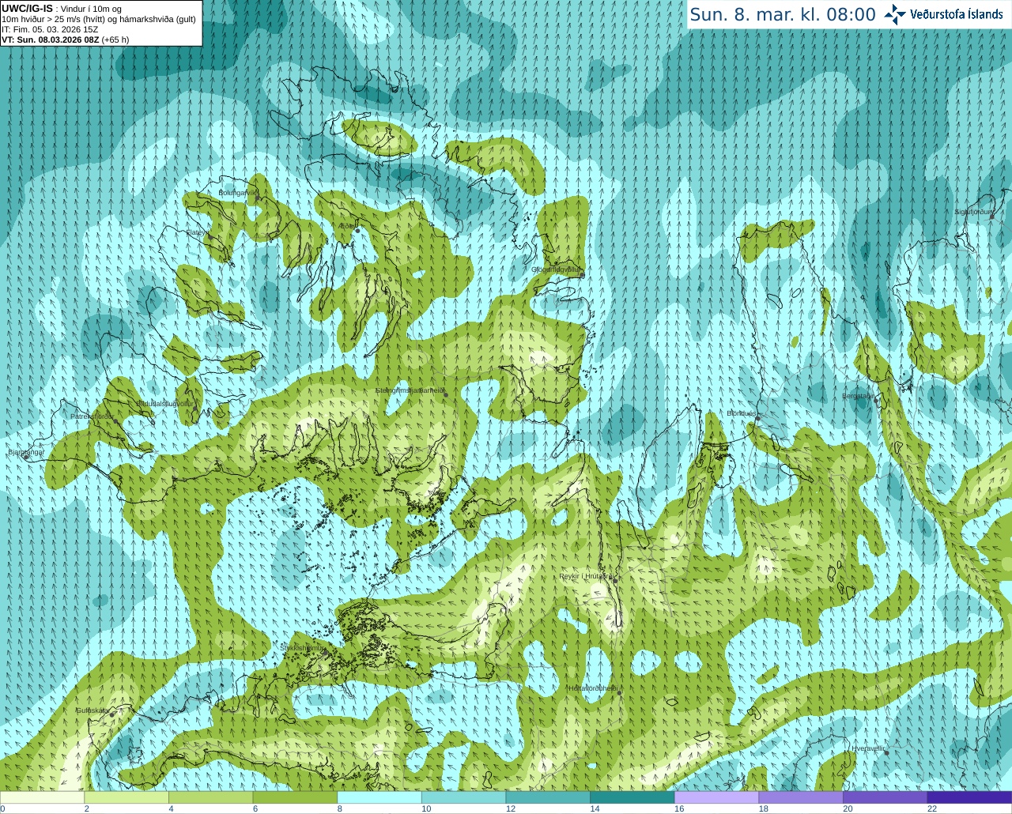1012x814 pixels.
Task: Select the Gufuskálar station label
Action: (x=93, y=710)
